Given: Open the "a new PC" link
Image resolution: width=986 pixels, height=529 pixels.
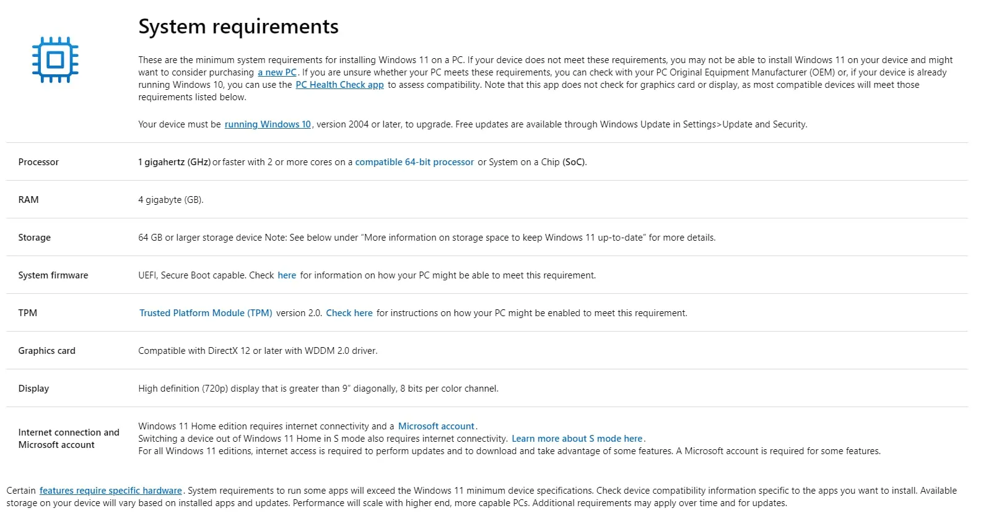Looking at the screenshot, I should pos(277,72).
